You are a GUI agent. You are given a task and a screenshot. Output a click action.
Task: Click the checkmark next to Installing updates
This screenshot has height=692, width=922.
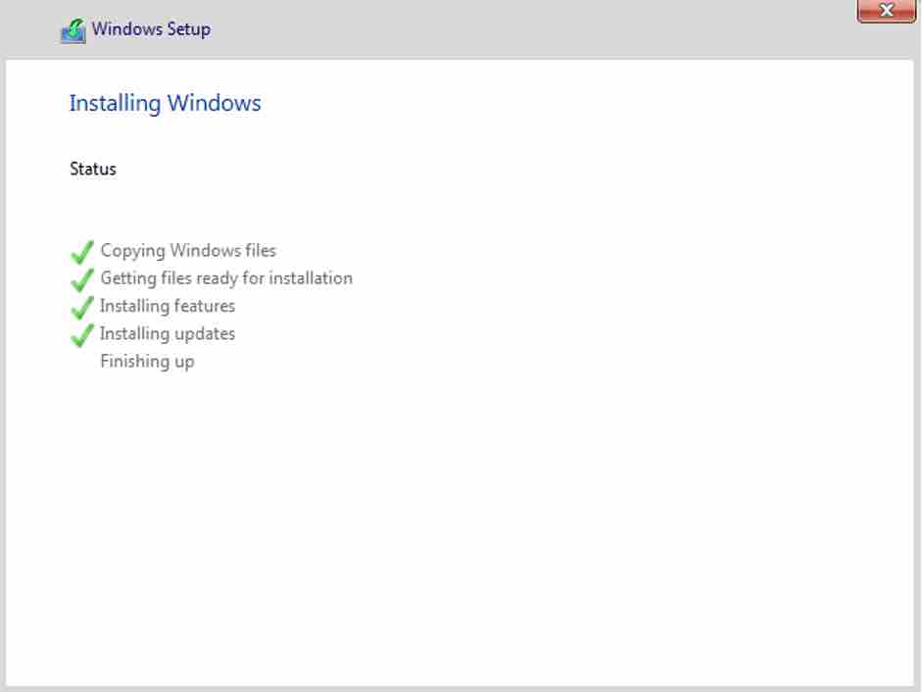[x=82, y=334]
